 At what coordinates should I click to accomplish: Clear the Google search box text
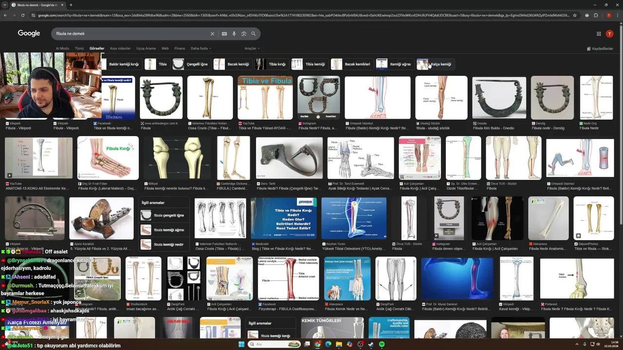pyautogui.click(x=212, y=34)
